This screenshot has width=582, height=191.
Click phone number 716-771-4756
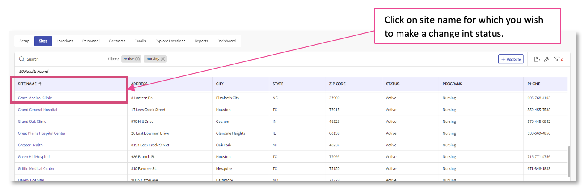539,157
